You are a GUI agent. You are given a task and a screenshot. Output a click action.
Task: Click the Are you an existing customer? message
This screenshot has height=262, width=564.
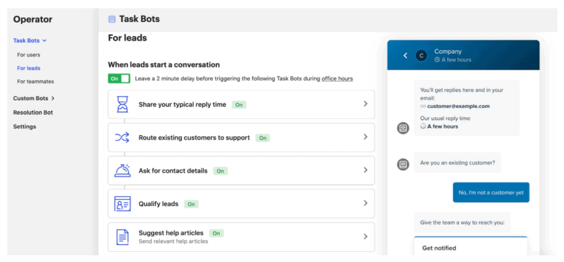[x=457, y=163]
